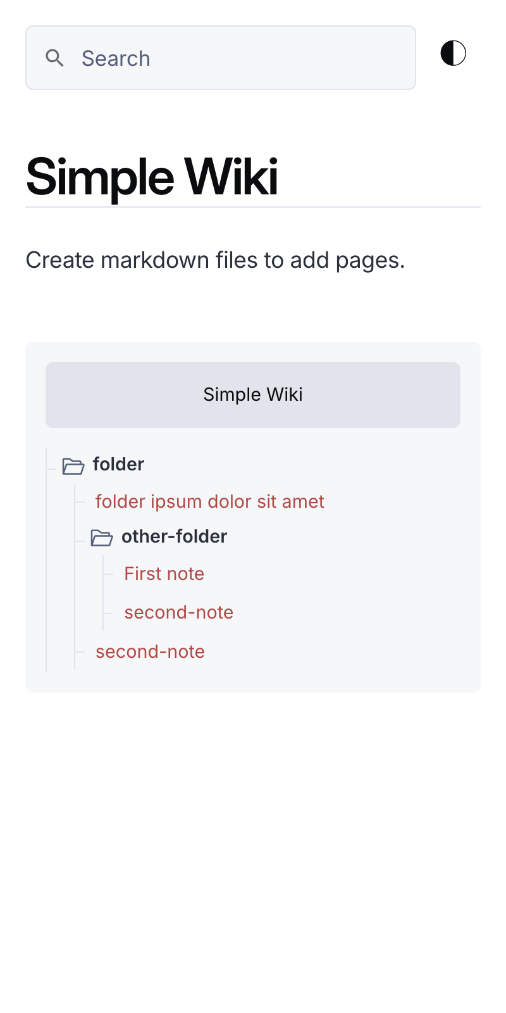Screen dimensions: 506x1013
Task: Click the open-folder icon beside "other-folder"
Action: (102, 538)
